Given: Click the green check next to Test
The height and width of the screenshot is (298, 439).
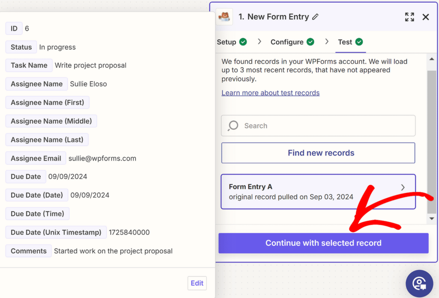Looking at the screenshot, I should point(359,42).
